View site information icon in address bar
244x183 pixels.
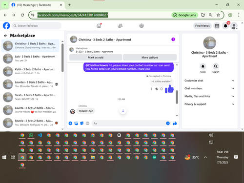[x=33, y=15]
